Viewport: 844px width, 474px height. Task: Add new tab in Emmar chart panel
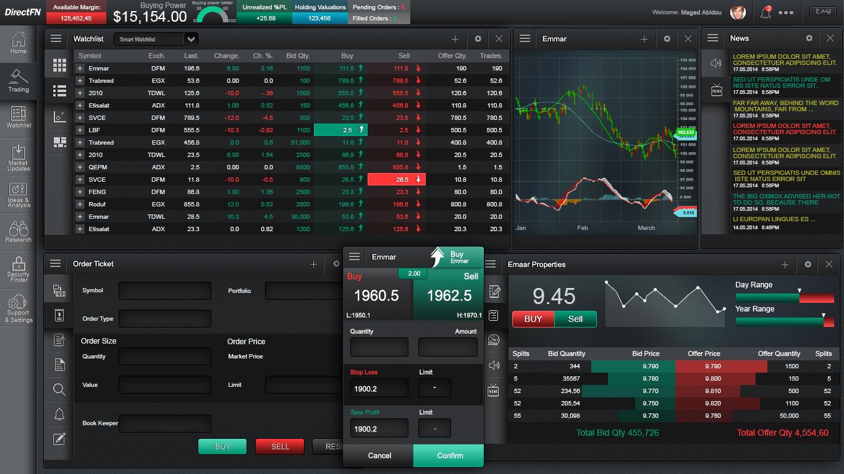[644, 39]
